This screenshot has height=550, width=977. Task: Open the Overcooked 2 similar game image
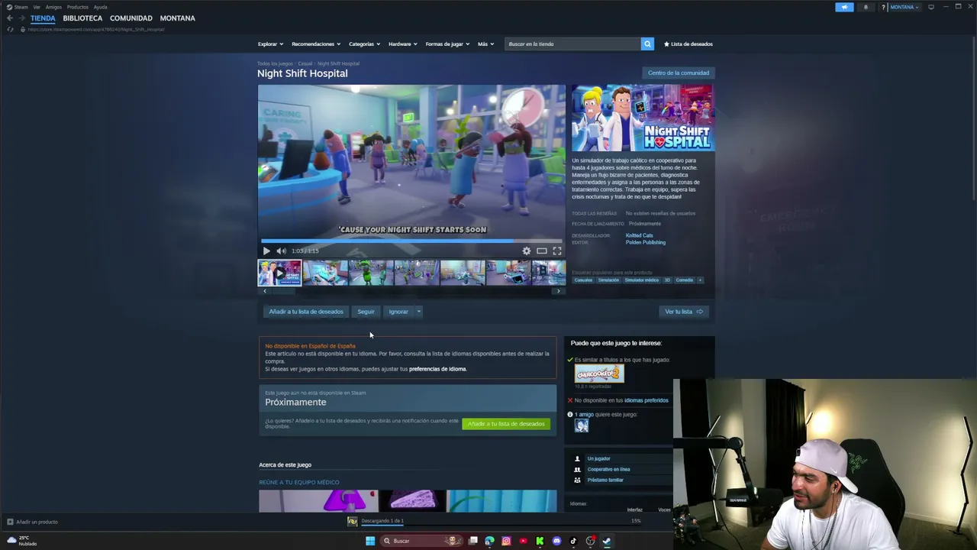point(599,374)
